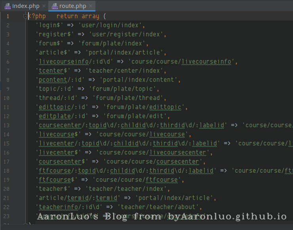This screenshot has height=230, width=293.
Task: Click the 'return' keyword on line 1
Action: coord(67,16)
